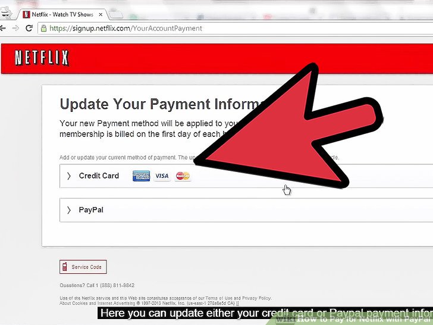Open a new tab button
The height and width of the screenshot is (325, 433).
coord(115,14)
